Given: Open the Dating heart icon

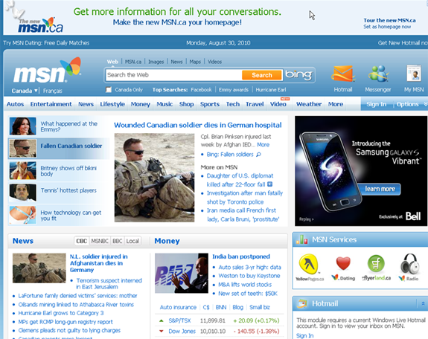Looking at the screenshot, I should [343, 268].
